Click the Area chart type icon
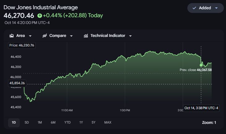This screenshot has width=226, height=134. [x=11, y=36]
